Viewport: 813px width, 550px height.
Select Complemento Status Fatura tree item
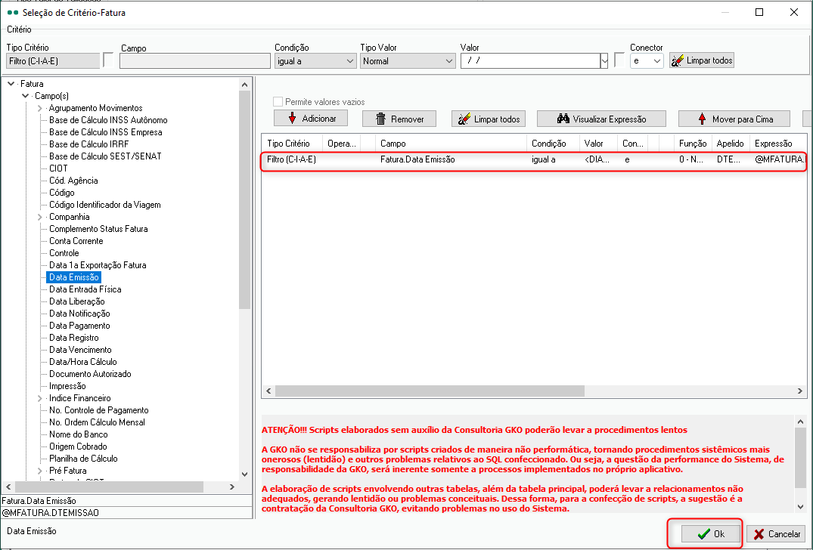pos(98,229)
